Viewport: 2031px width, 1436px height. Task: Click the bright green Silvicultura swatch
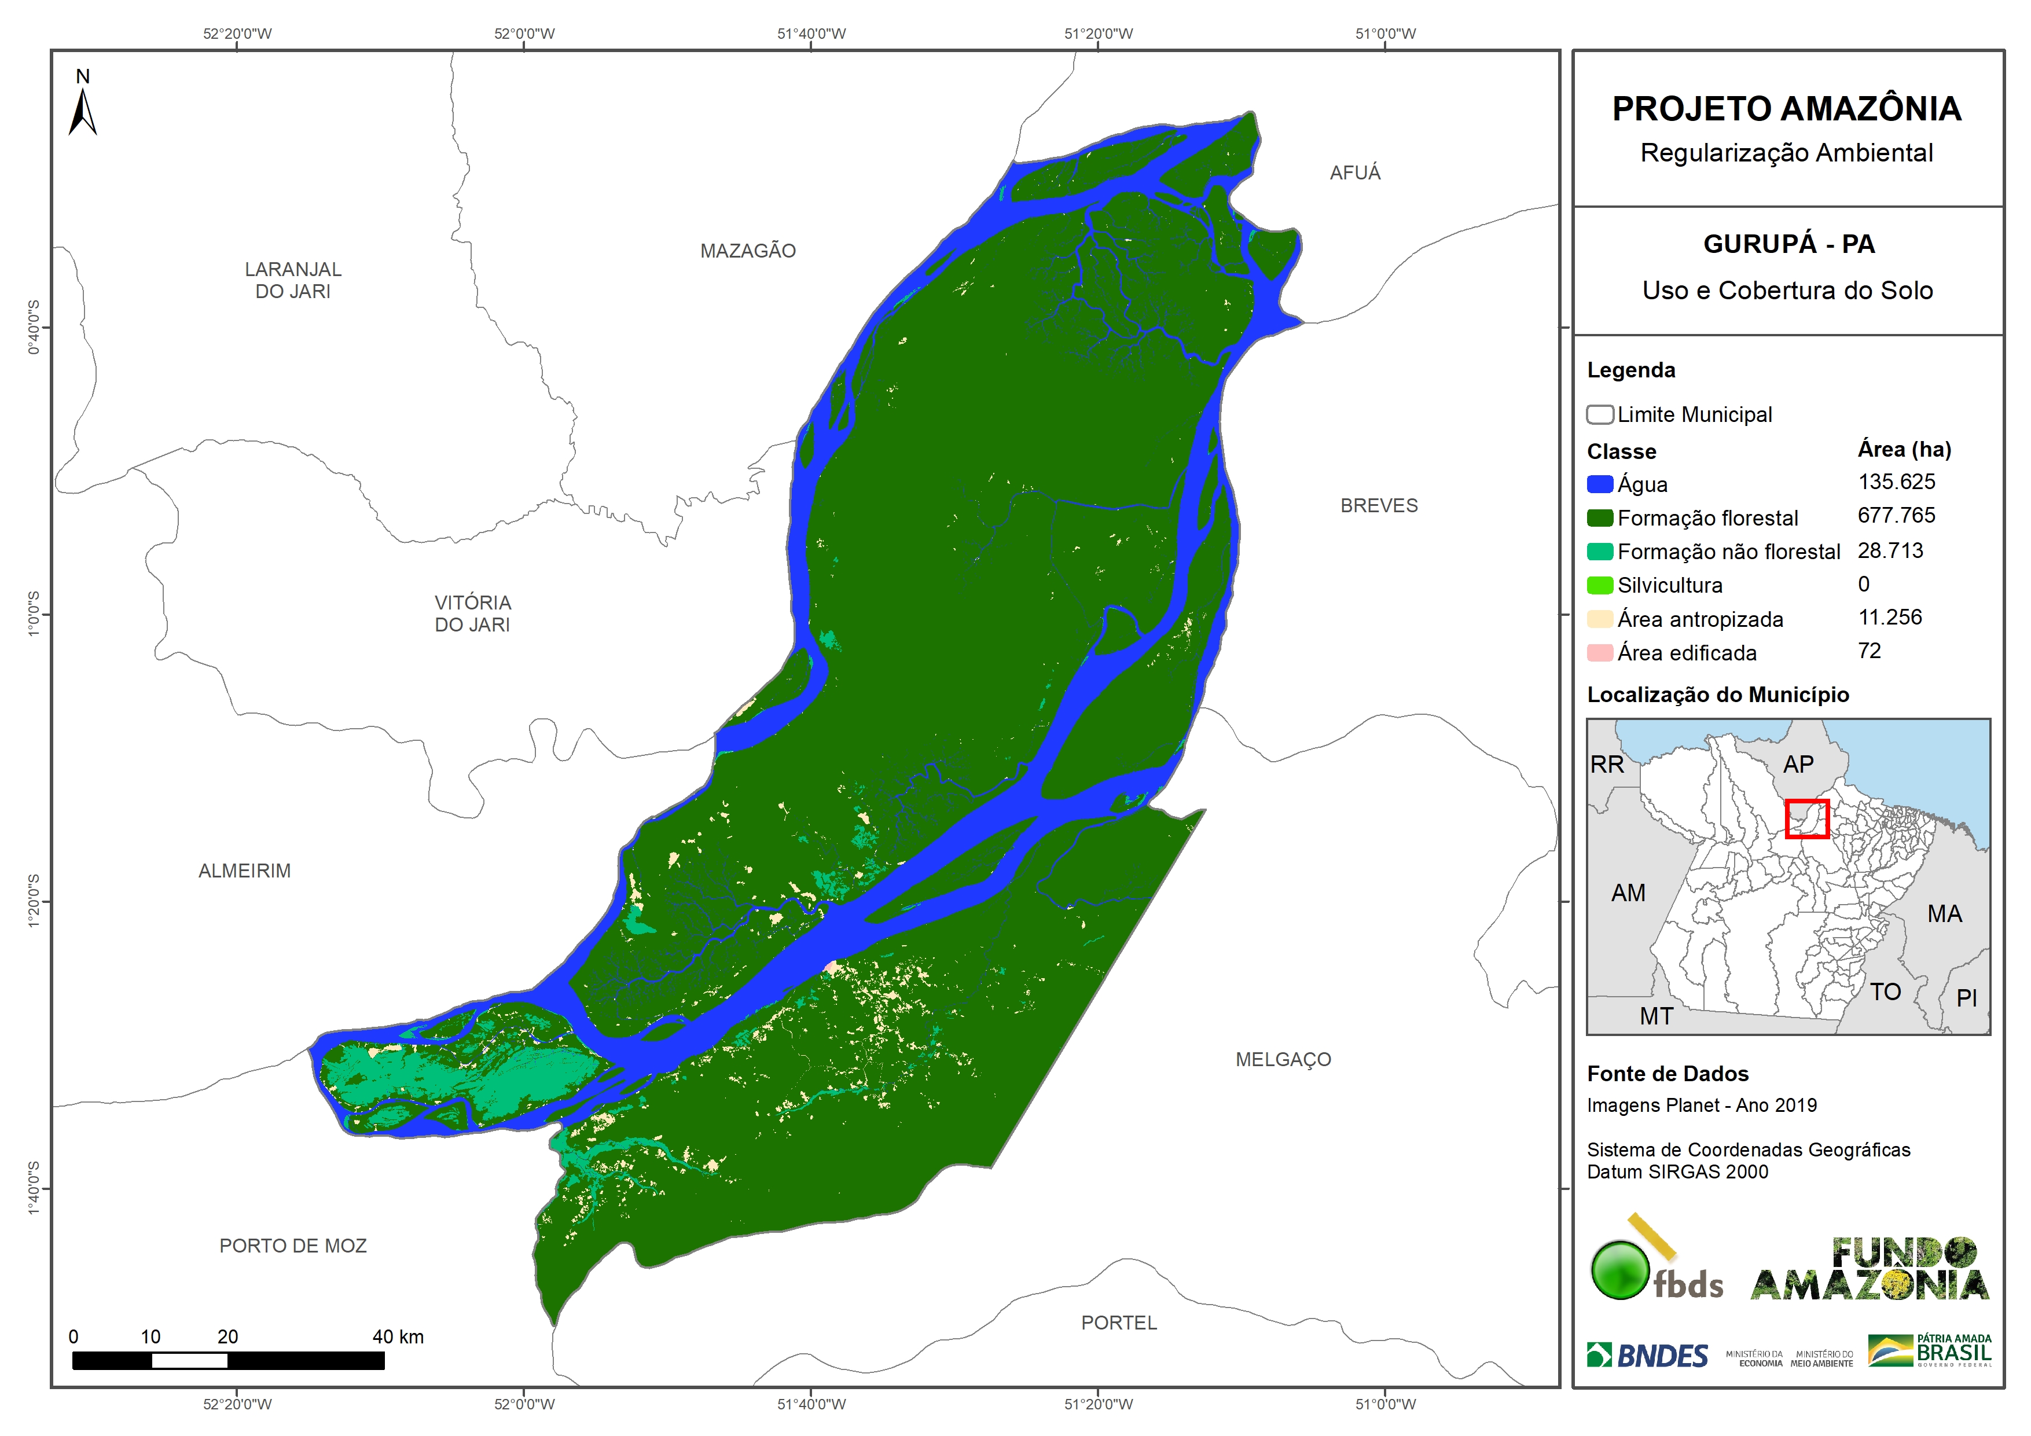[1599, 585]
